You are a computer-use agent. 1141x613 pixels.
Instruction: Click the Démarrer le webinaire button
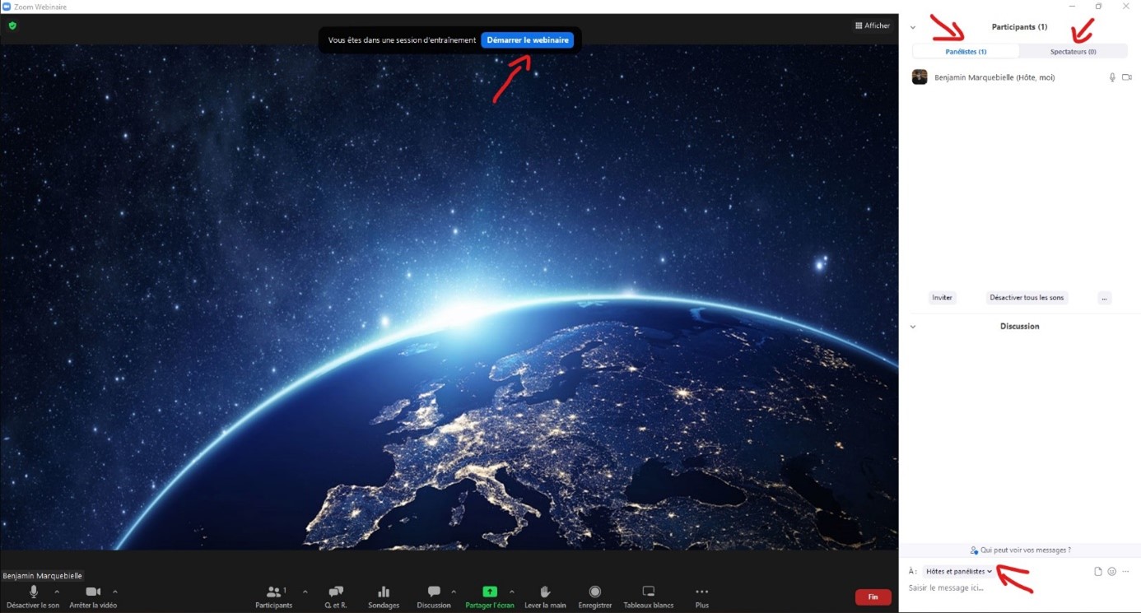[x=527, y=39]
